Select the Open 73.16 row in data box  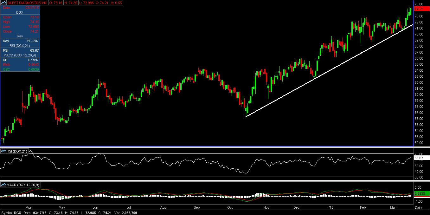(x=20, y=17)
